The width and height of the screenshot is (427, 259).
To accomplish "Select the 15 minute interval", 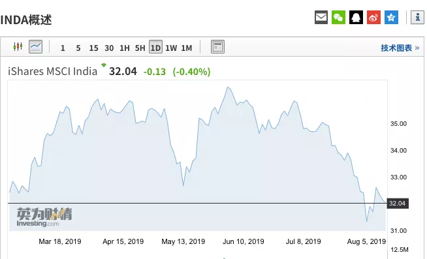I will [x=93, y=48].
